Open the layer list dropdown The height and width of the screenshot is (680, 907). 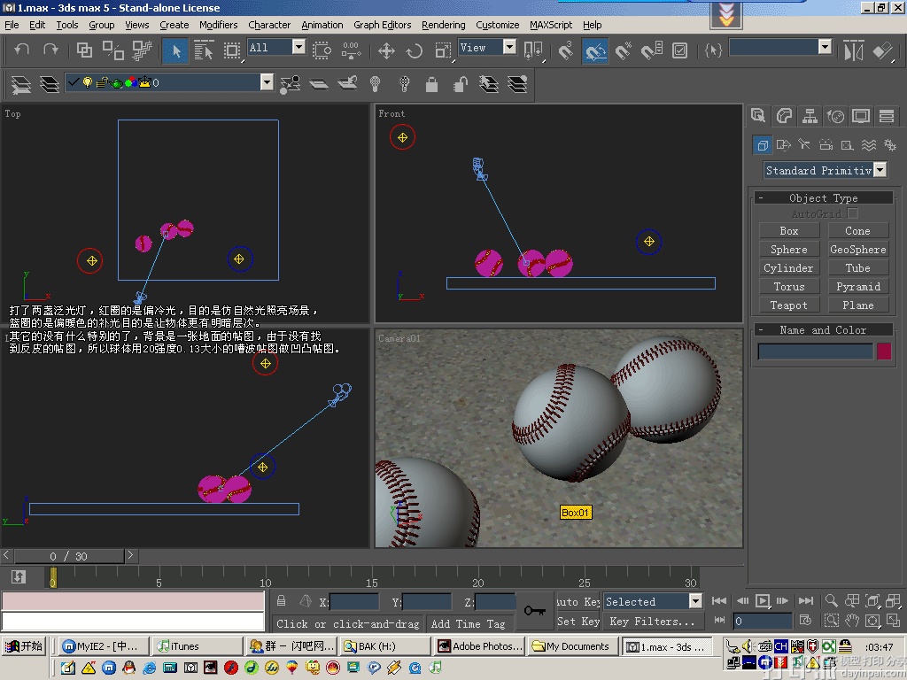coord(266,82)
